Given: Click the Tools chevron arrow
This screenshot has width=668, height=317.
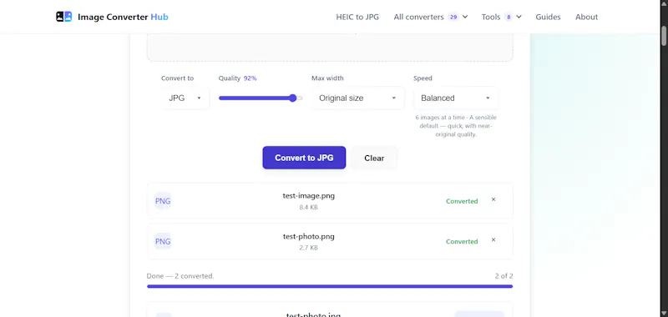Looking at the screenshot, I should [519, 17].
